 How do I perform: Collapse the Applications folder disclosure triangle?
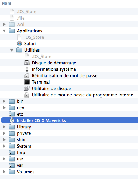[x=4, y=31]
